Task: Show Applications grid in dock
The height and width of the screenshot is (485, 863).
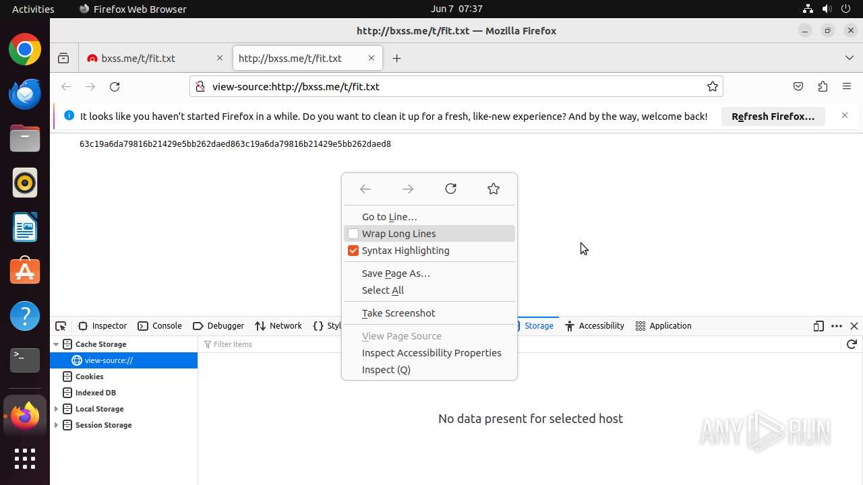Action: tap(25, 459)
